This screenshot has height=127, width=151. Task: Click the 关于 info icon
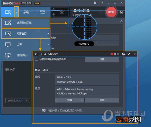7,69
